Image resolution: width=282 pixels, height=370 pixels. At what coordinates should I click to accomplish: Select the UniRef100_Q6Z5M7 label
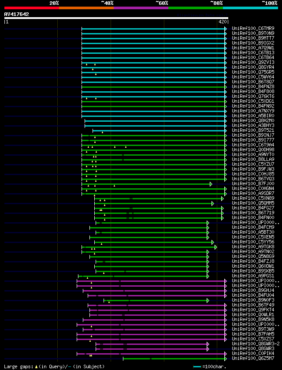253,359
